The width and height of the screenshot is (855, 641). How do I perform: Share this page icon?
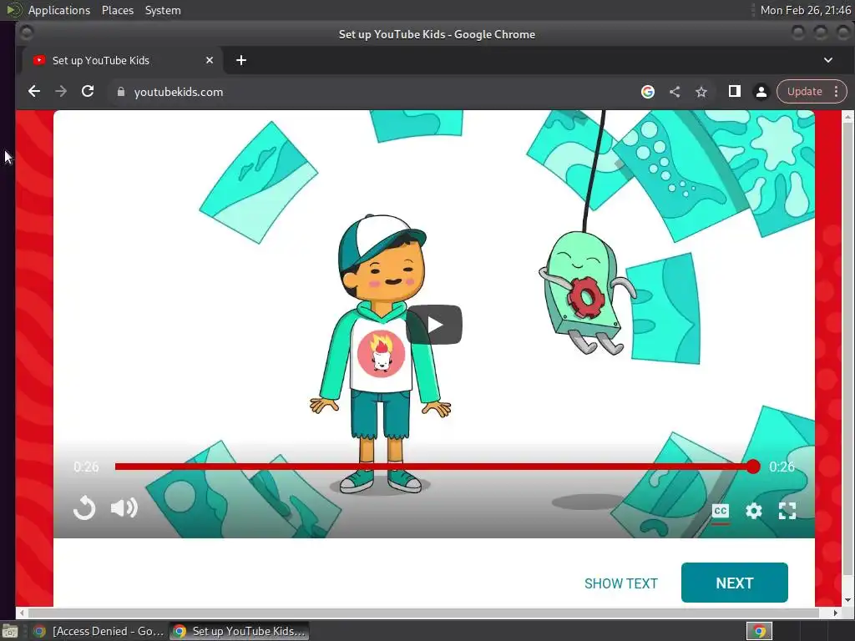coord(675,92)
